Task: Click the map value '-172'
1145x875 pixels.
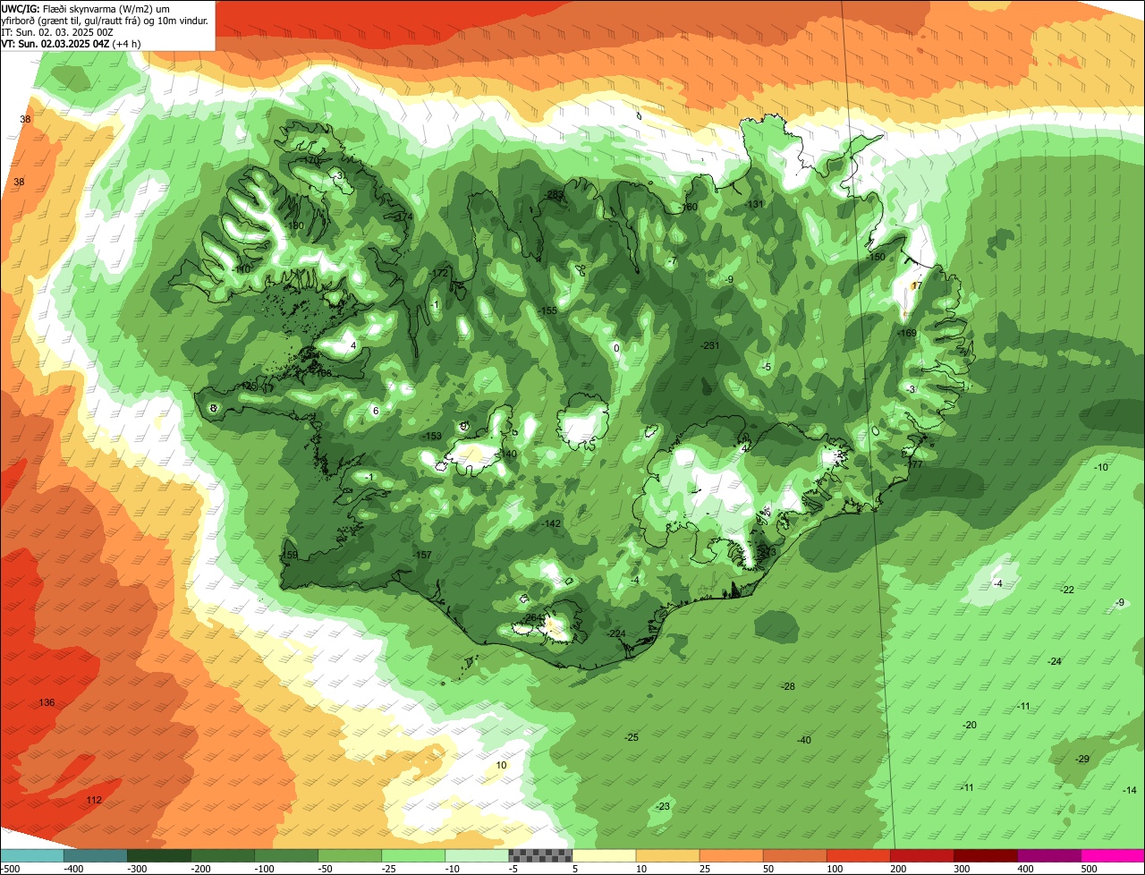Action: pos(438,273)
